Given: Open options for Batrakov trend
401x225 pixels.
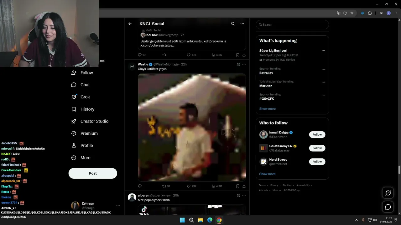Looking at the screenshot, I should pyautogui.click(x=323, y=69).
